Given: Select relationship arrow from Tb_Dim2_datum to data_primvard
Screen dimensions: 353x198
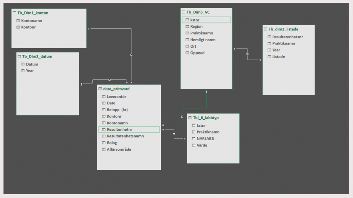Looking at the screenshot, I should tap(110, 80).
